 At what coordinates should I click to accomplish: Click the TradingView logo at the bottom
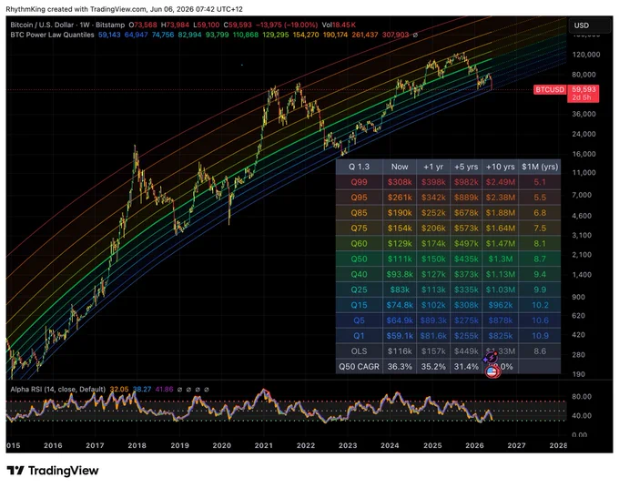point(53,471)
